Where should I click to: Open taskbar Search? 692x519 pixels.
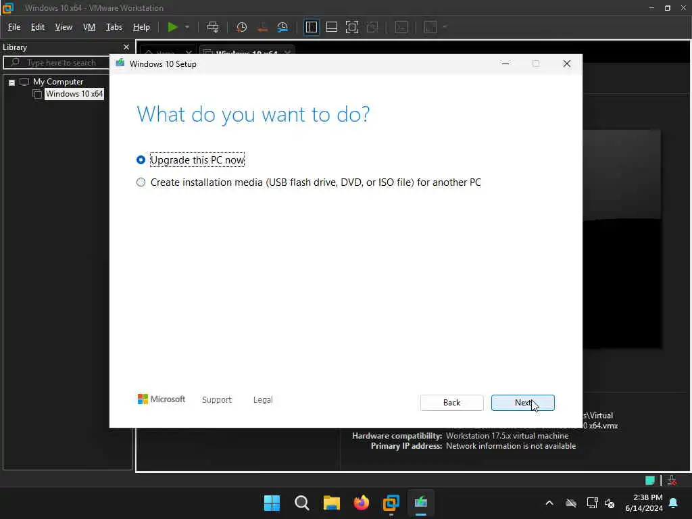302,503
